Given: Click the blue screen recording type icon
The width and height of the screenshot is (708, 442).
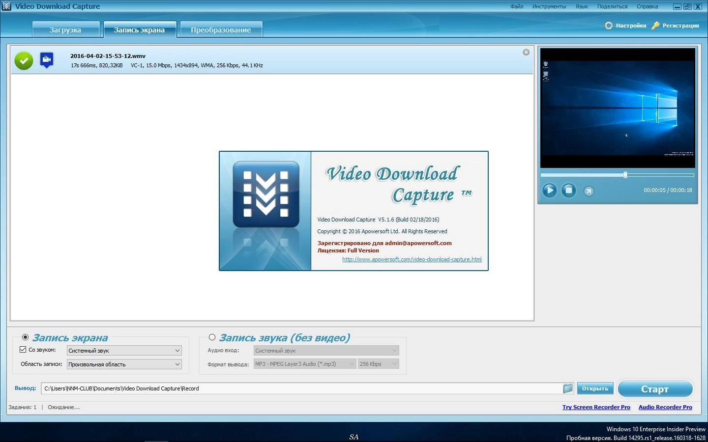Looking at the screenshot, I should [x=47, y=60].
